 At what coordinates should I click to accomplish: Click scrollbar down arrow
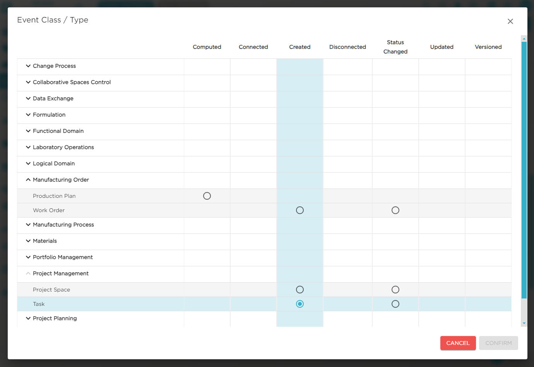click(x=524, y=323)
